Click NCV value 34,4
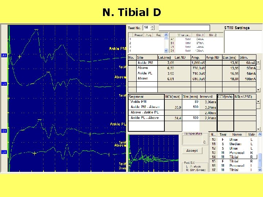 click(x=178, y=118)
